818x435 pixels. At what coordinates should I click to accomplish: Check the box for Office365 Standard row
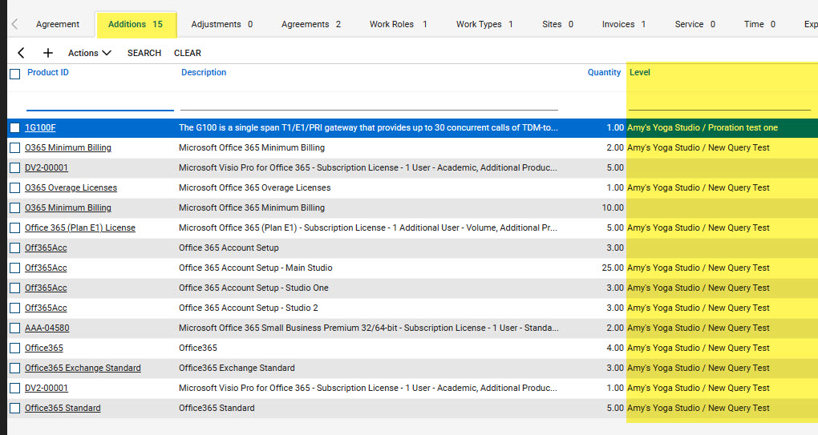click(15, 409)
